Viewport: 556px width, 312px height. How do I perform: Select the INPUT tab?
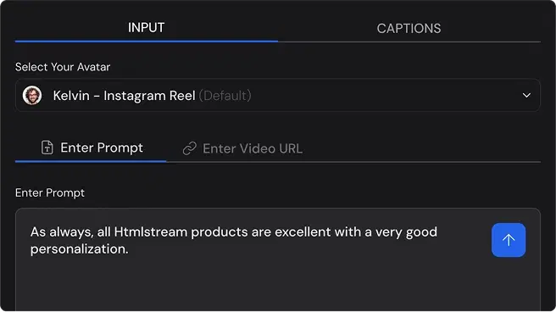[x=146, y=28]
